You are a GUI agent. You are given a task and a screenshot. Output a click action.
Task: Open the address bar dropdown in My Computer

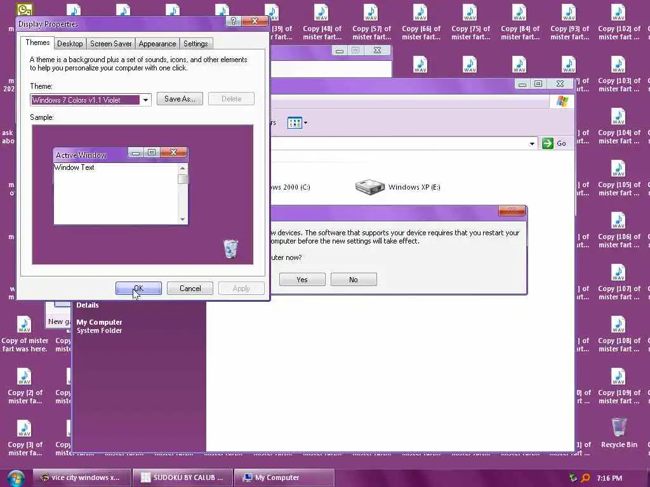532,144
